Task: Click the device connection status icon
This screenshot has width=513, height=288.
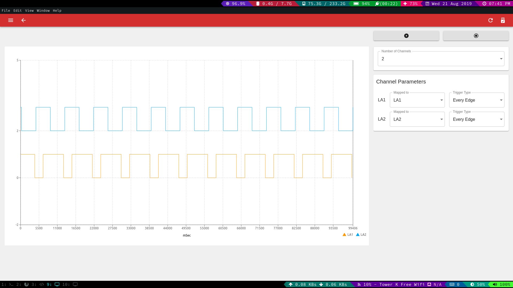Action: [503, 20]
